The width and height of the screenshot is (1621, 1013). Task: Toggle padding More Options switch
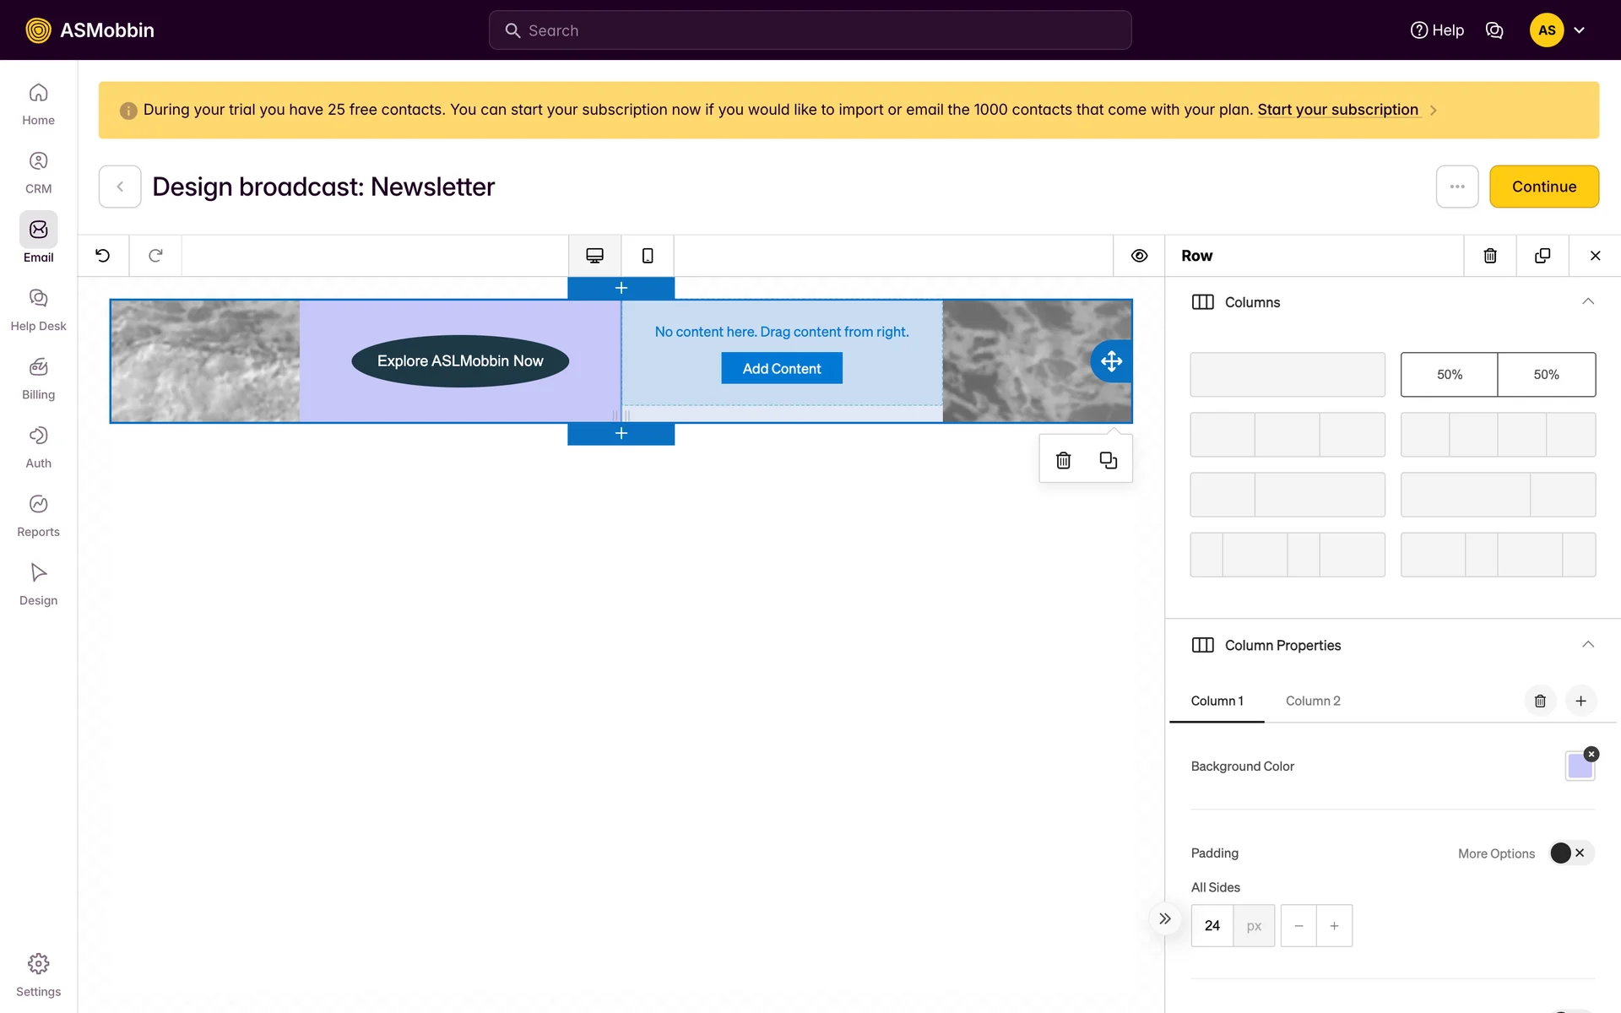click(1570, 853)
